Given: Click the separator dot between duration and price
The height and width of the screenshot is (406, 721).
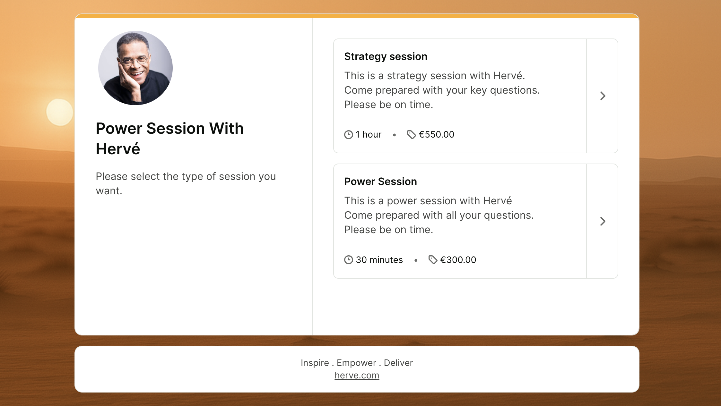Looking at the screenshot, I should tap(395, 135).
